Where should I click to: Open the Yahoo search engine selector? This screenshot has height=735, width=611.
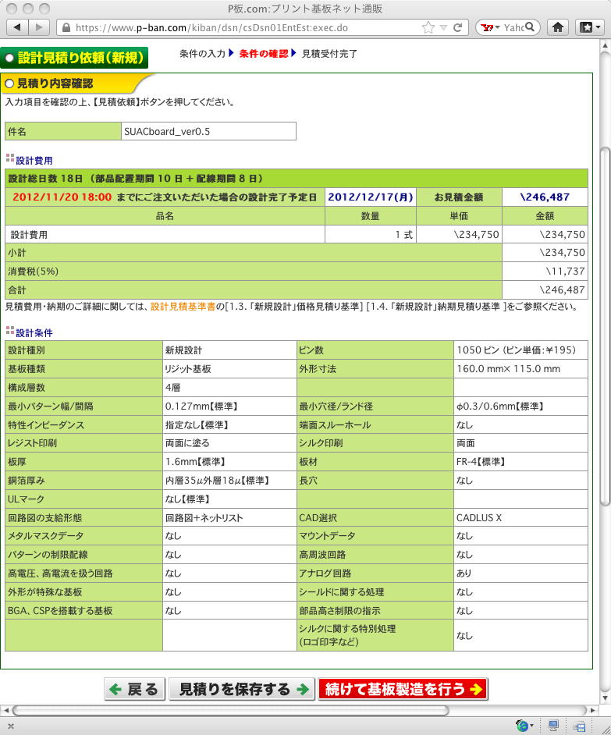pyautogui.click(x=491, y=27)
